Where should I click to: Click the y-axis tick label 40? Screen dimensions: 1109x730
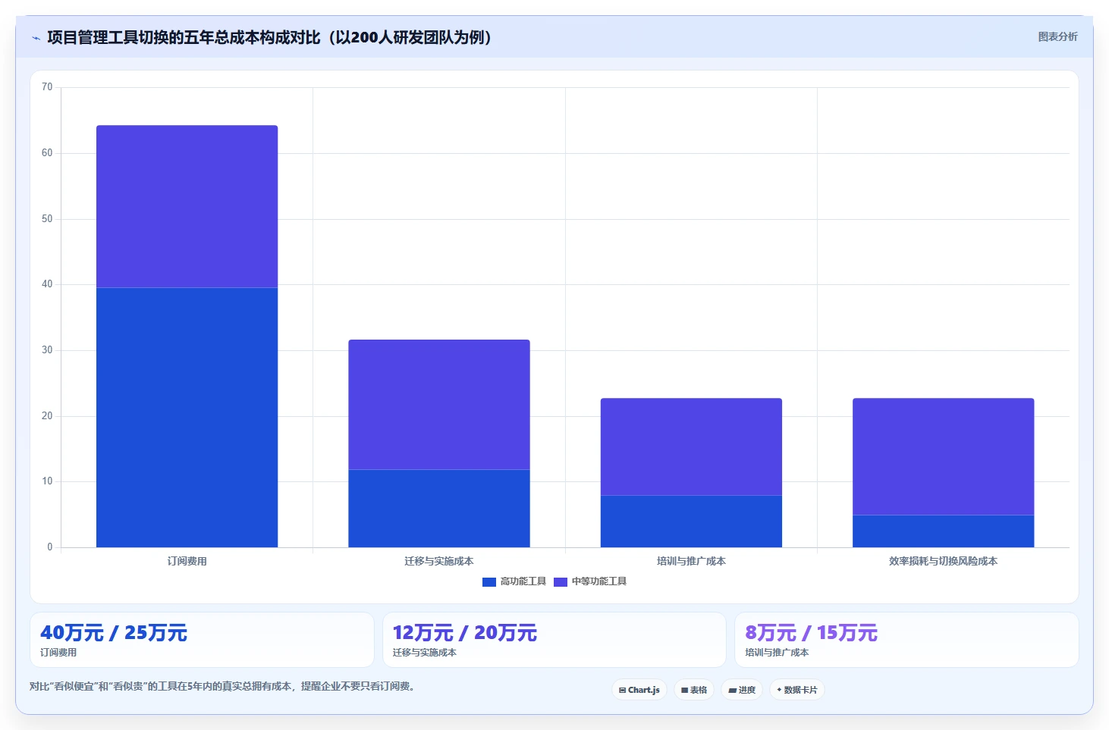pos(47,284)
